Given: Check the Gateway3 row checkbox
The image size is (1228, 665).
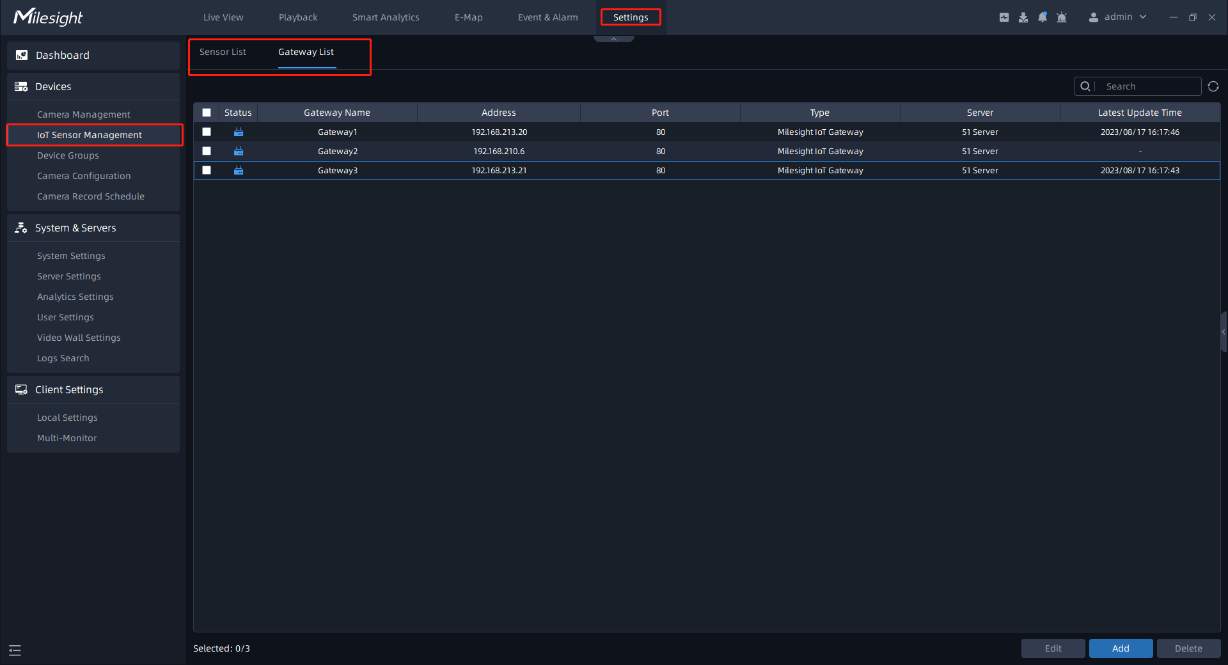Looking at the screenshot, I should [x=207, y=170].
